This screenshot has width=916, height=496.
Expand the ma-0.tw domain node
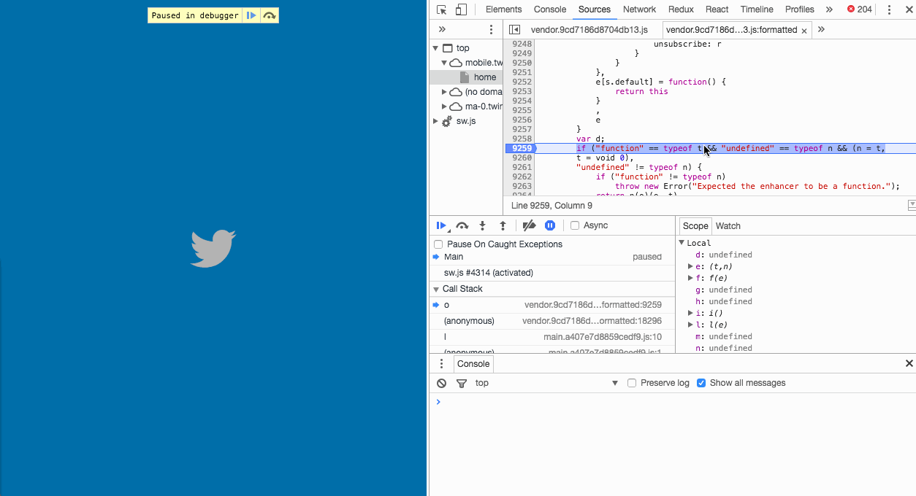444,106
